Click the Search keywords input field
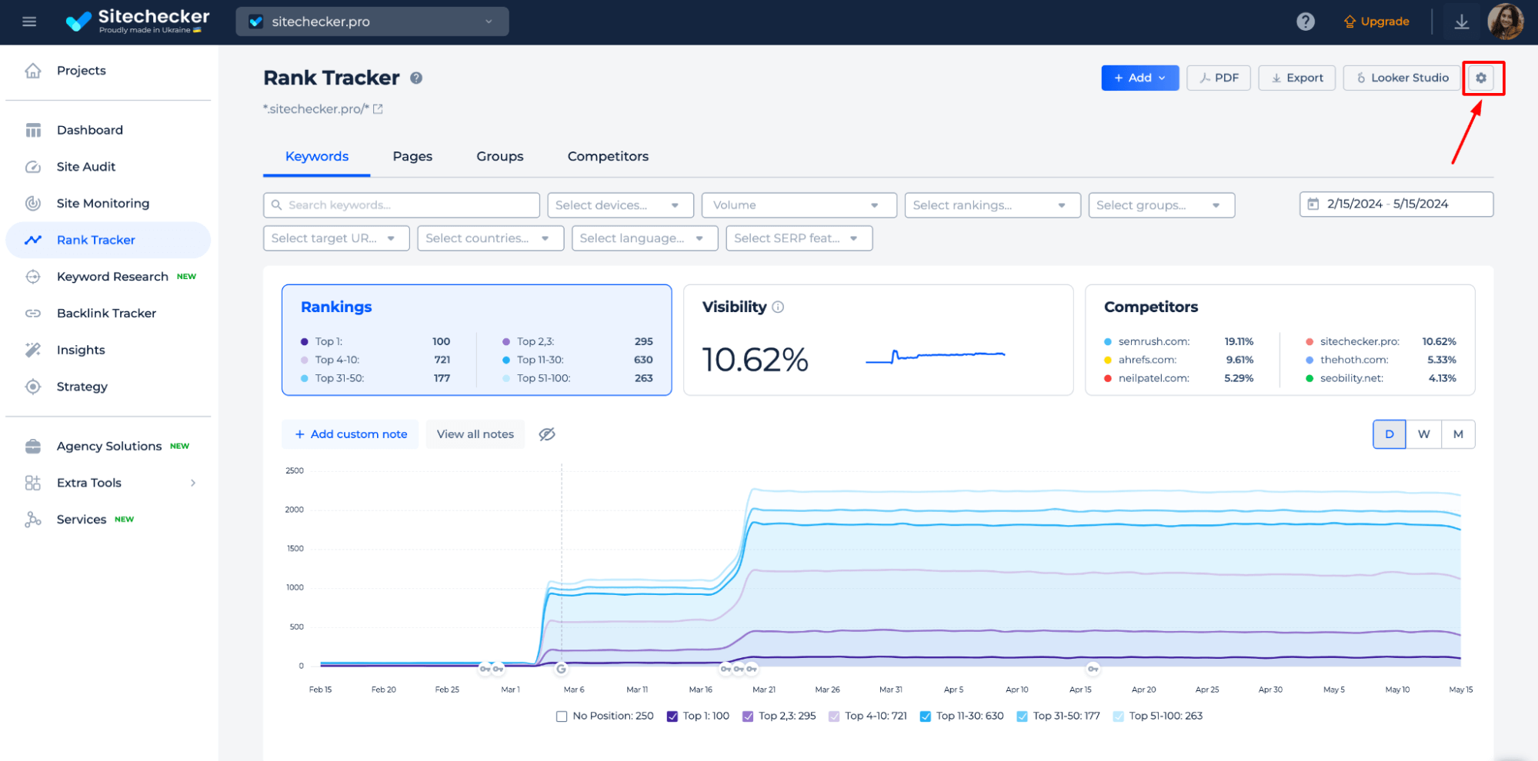 pyautogui.click(x=402, y=205)
